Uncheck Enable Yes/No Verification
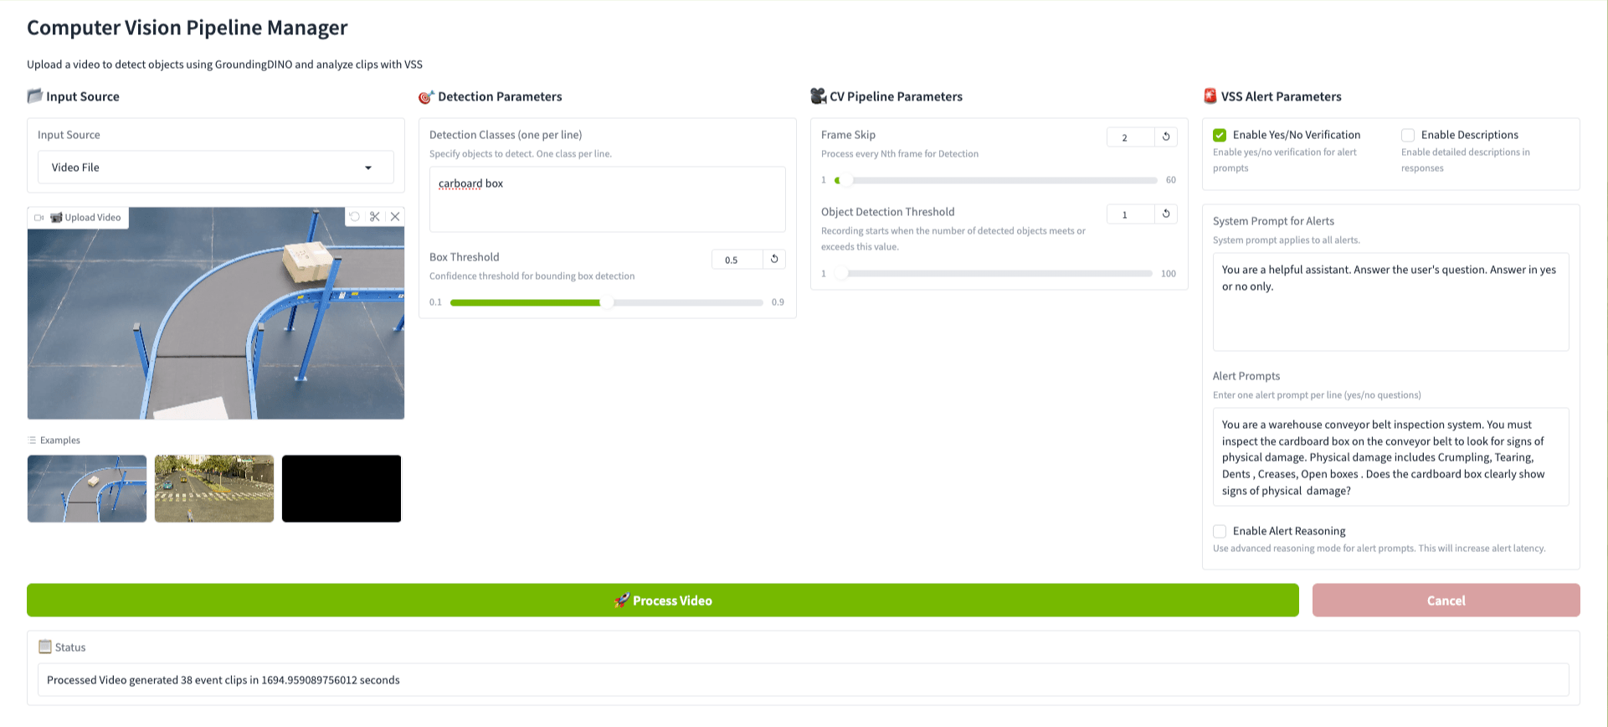 pyautogui.click(x=1220, y=135)
